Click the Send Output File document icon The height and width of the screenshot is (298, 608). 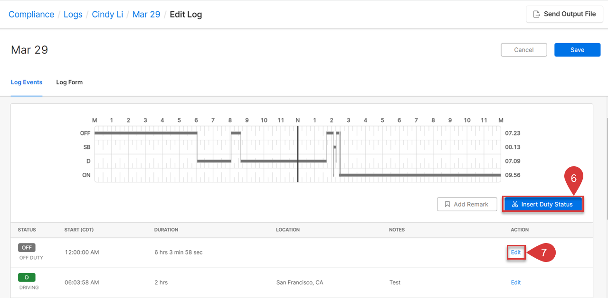(537, 14)
